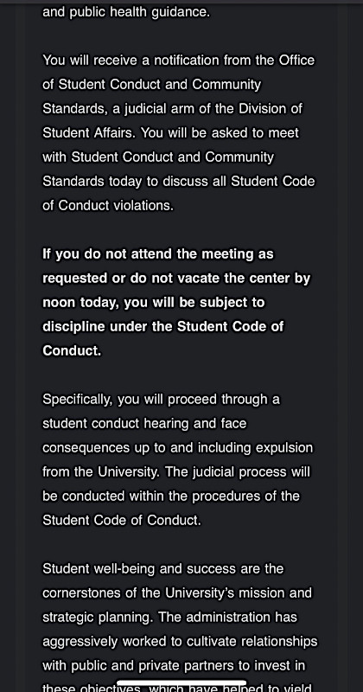Click the line 'of Conduct violations.'
The image size is (363, 692).
(108, 206)
